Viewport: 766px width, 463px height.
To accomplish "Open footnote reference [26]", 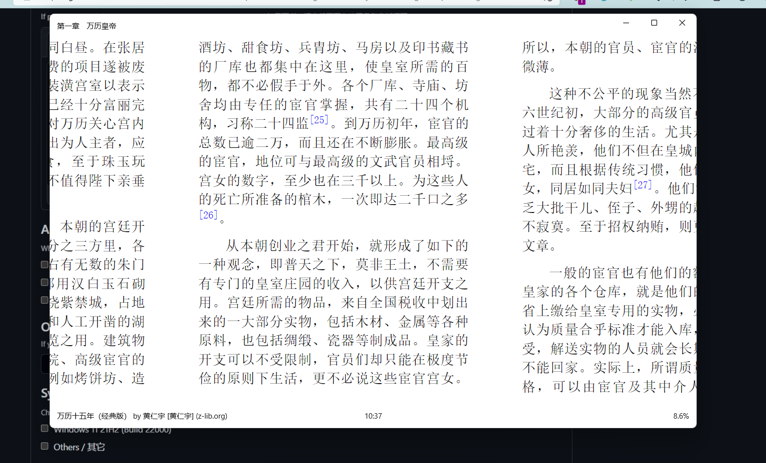I will point(208,214).
